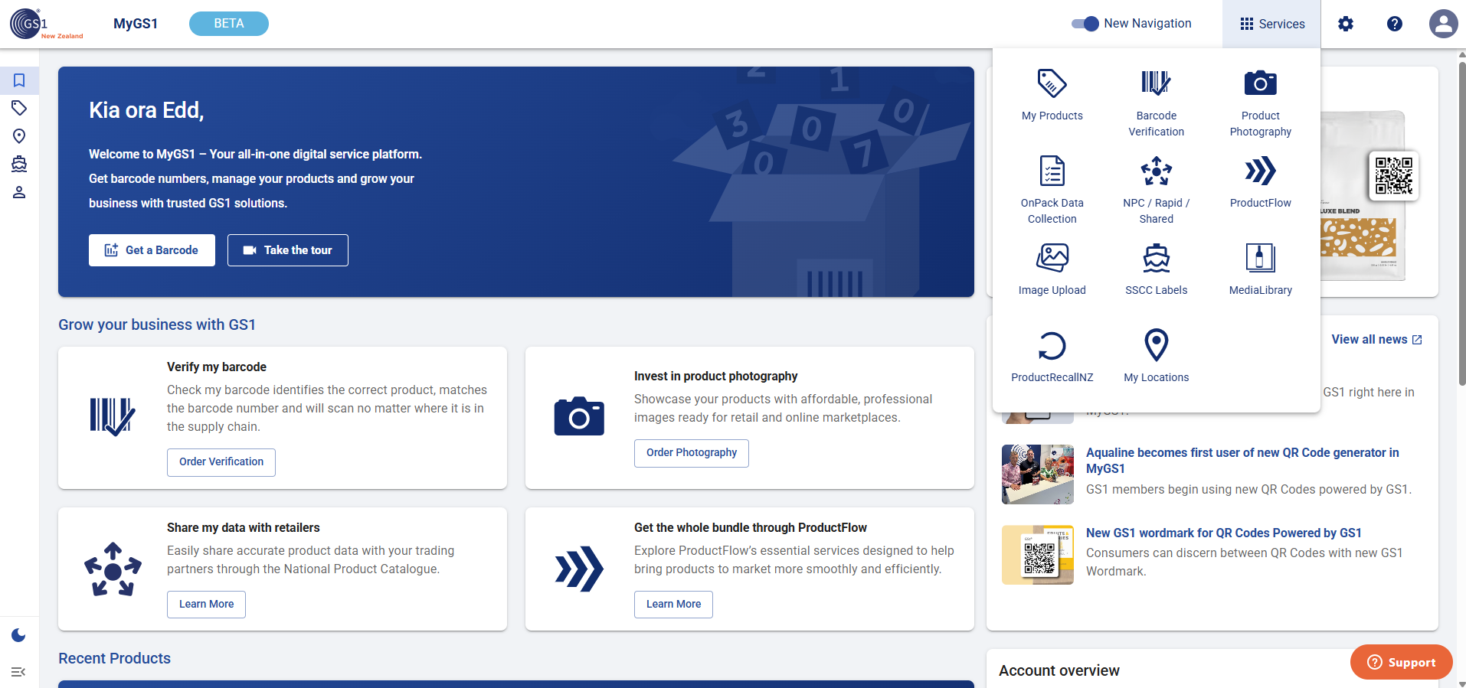This screenshot has width=1466, height=688.
Task: Open My Locations service
Action: [x=1156, y=357]
